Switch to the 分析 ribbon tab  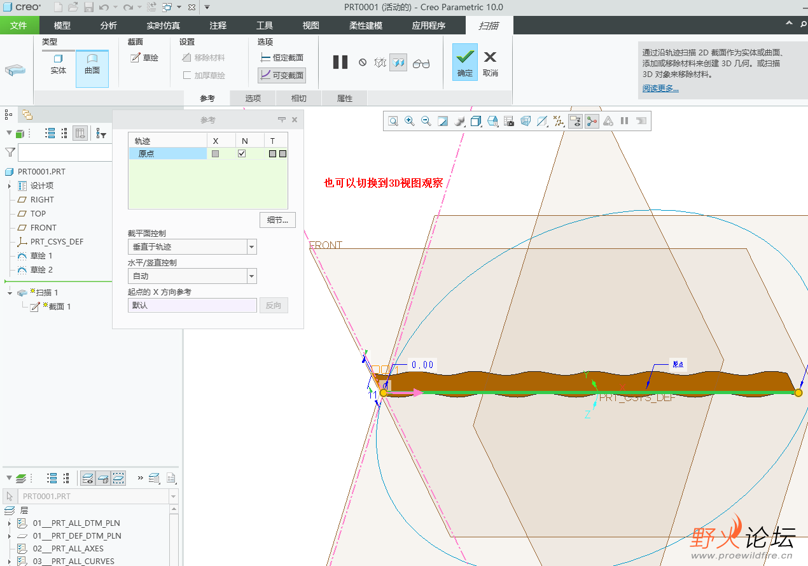click(109, 25)
